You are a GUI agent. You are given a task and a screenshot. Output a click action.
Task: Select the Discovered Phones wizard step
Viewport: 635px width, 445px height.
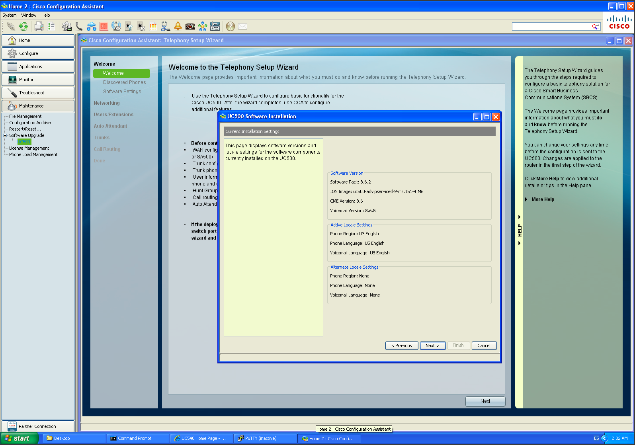point(124,82)
